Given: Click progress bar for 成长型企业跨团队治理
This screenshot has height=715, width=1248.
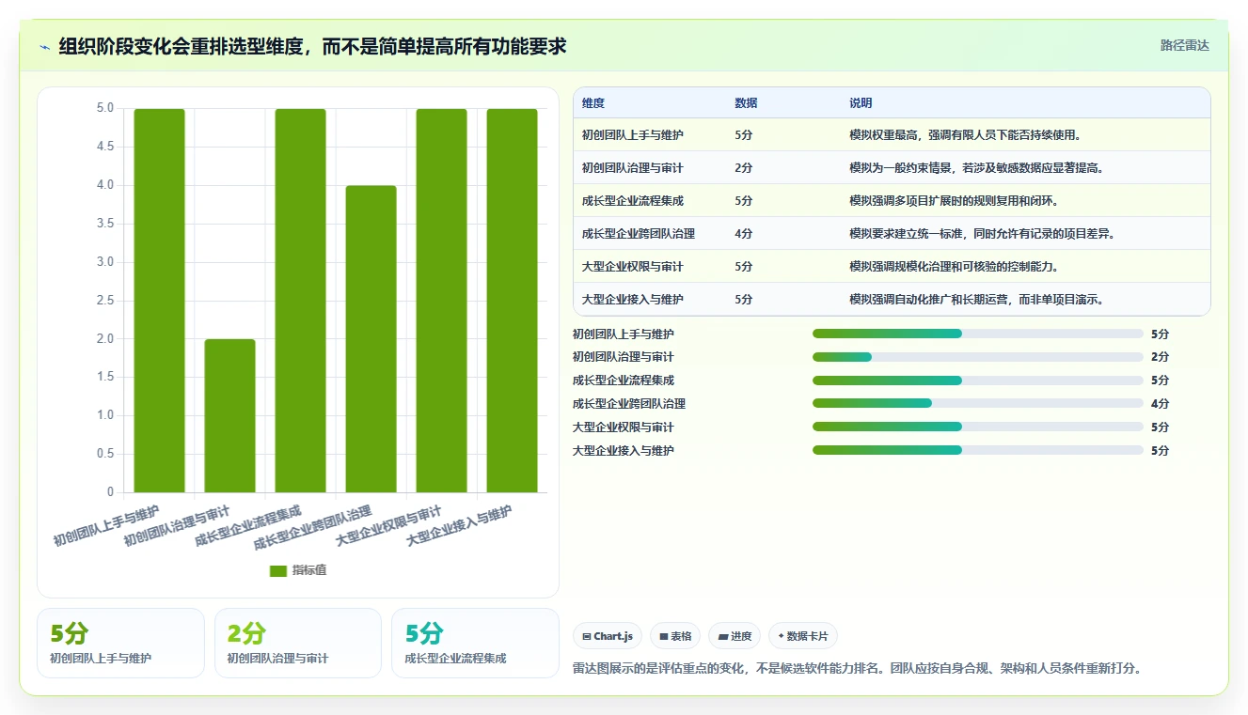Looking at the screenshot, I should tap(978, 404).
